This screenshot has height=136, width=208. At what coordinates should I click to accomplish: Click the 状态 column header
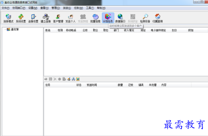[80, 85]
